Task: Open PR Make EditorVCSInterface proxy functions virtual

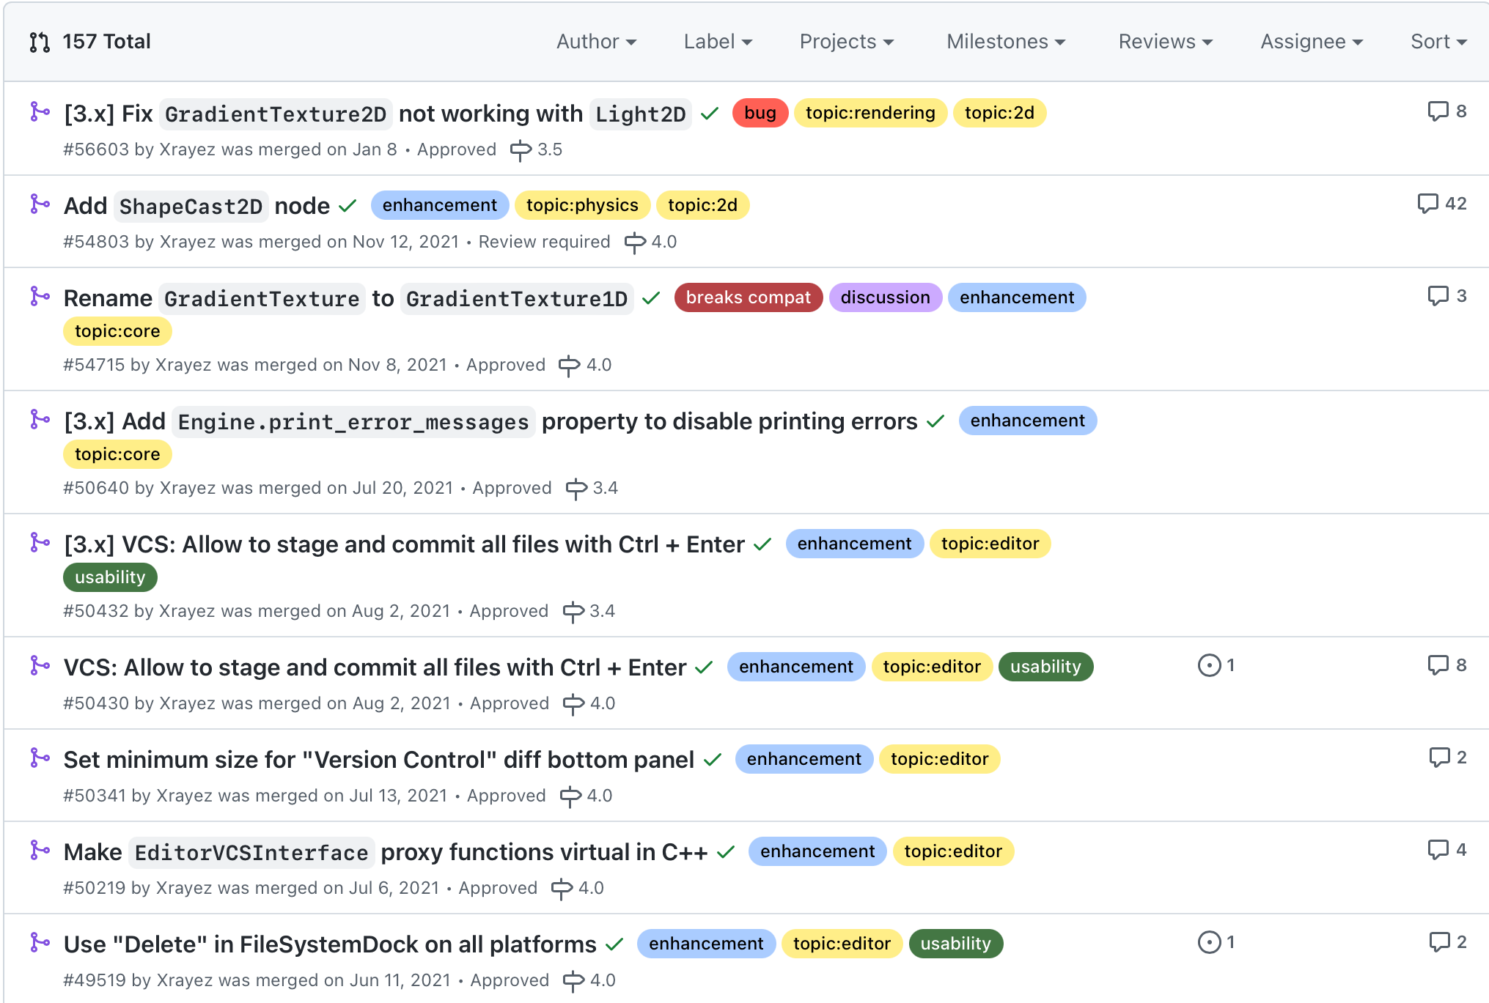Action: click(386, 852)
